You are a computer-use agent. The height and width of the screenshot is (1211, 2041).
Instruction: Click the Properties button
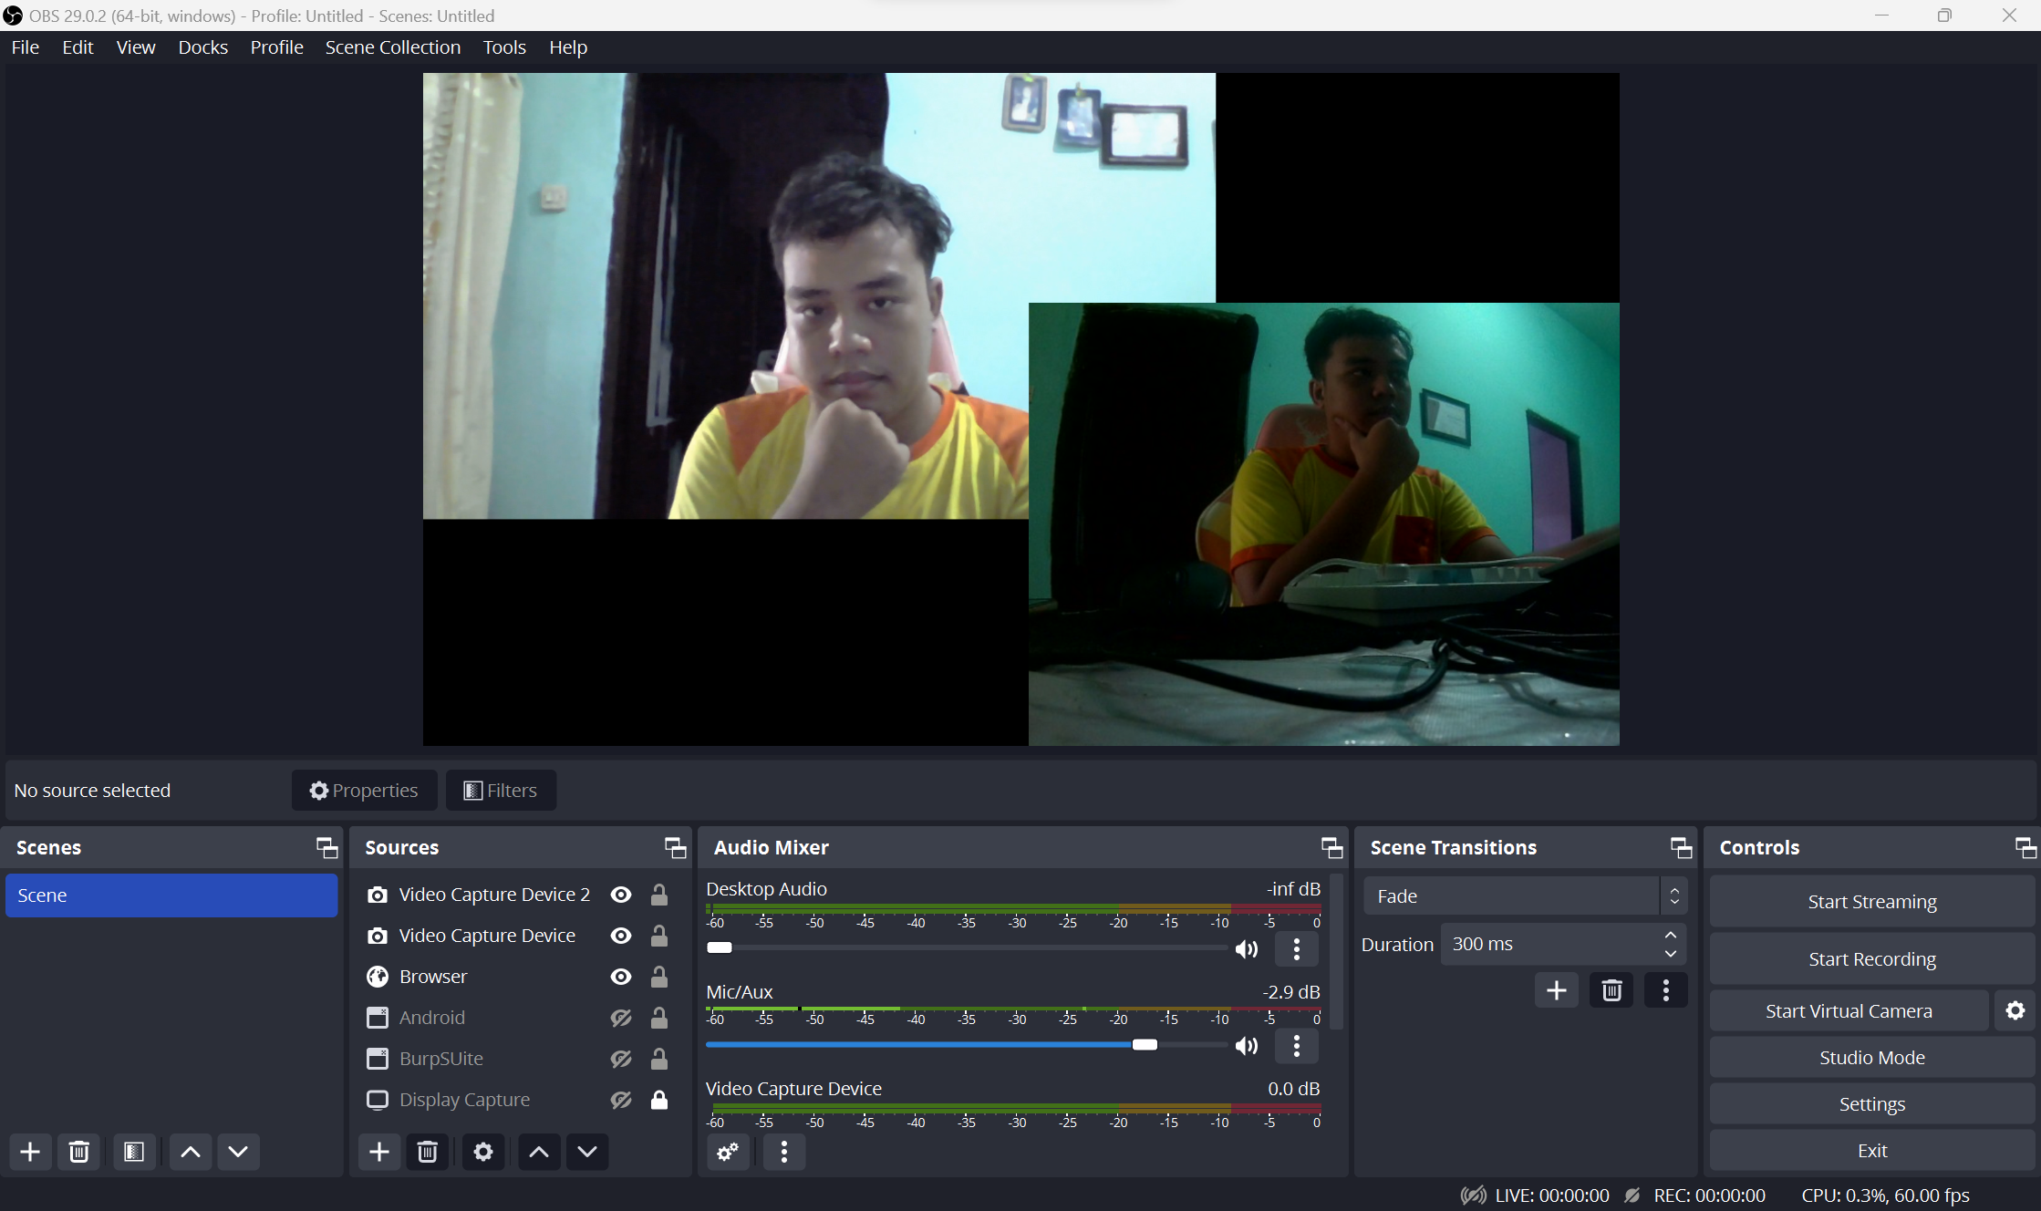pos(364,791)
